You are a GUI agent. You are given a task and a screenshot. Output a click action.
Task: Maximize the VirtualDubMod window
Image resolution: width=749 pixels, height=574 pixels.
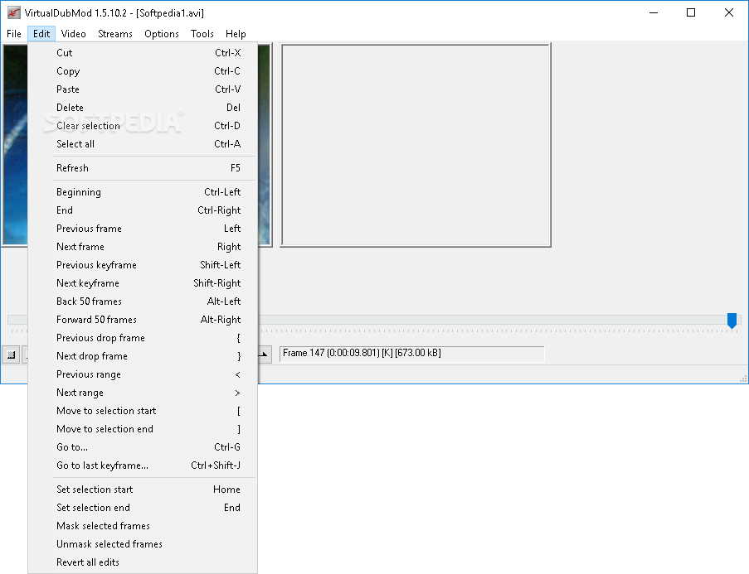pyautogui.click(x=691, y=13)
